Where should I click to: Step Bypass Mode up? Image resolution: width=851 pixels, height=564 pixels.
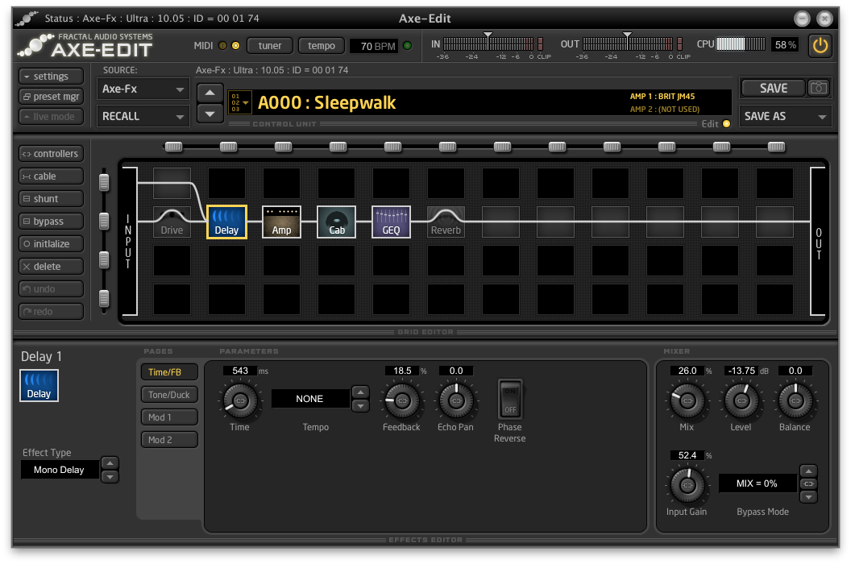[x=808, y=471]
